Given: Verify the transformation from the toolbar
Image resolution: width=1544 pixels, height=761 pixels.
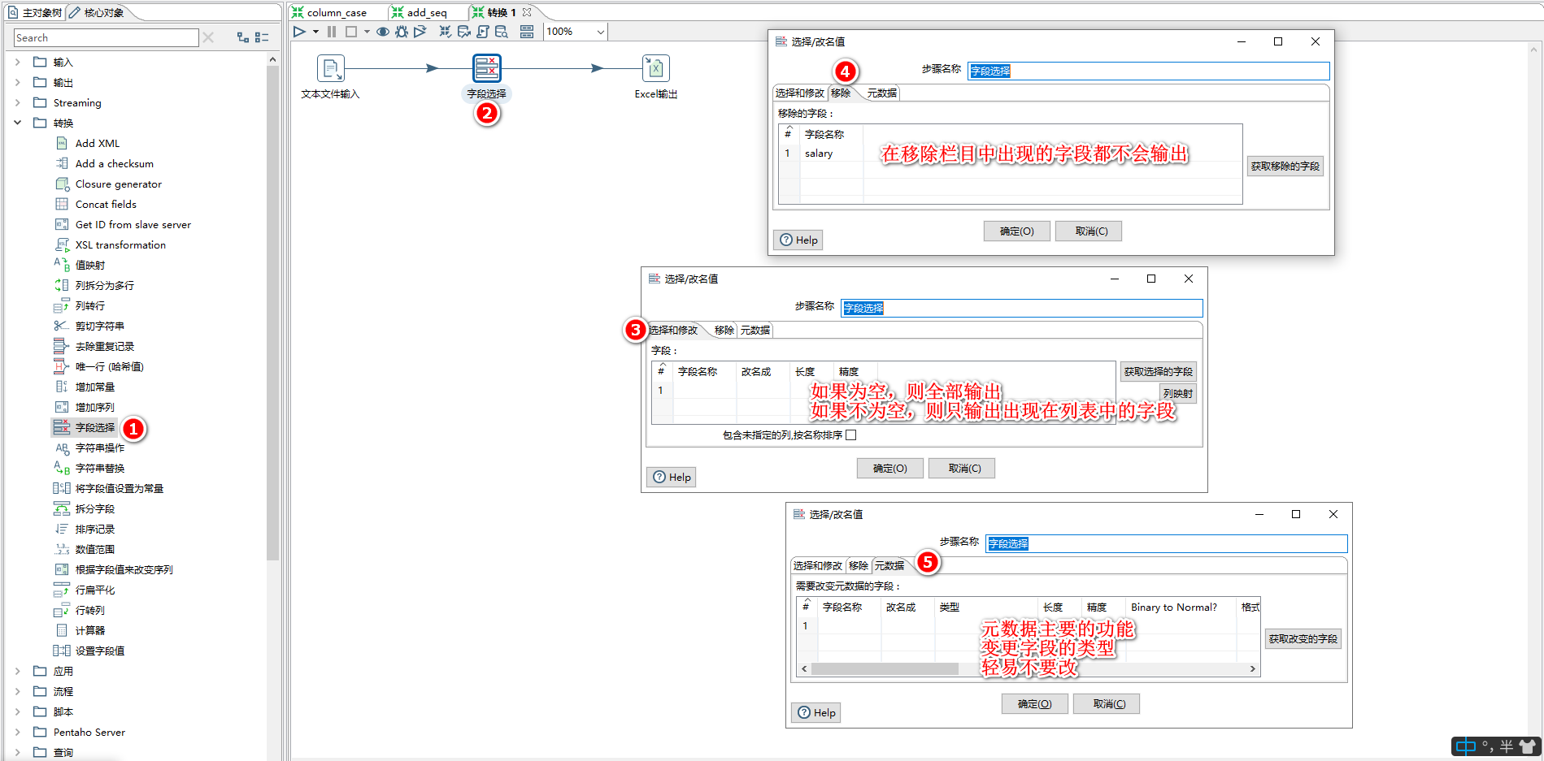Looking at the screenshot, I should pyautogui.click(x=445, y=32).
